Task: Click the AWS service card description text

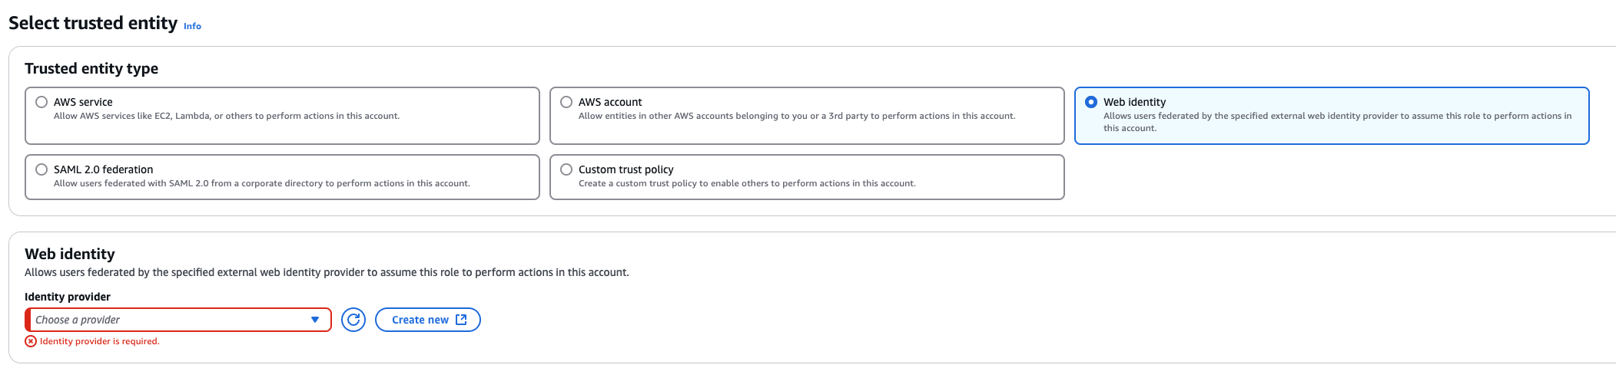Action: point(227,117)
